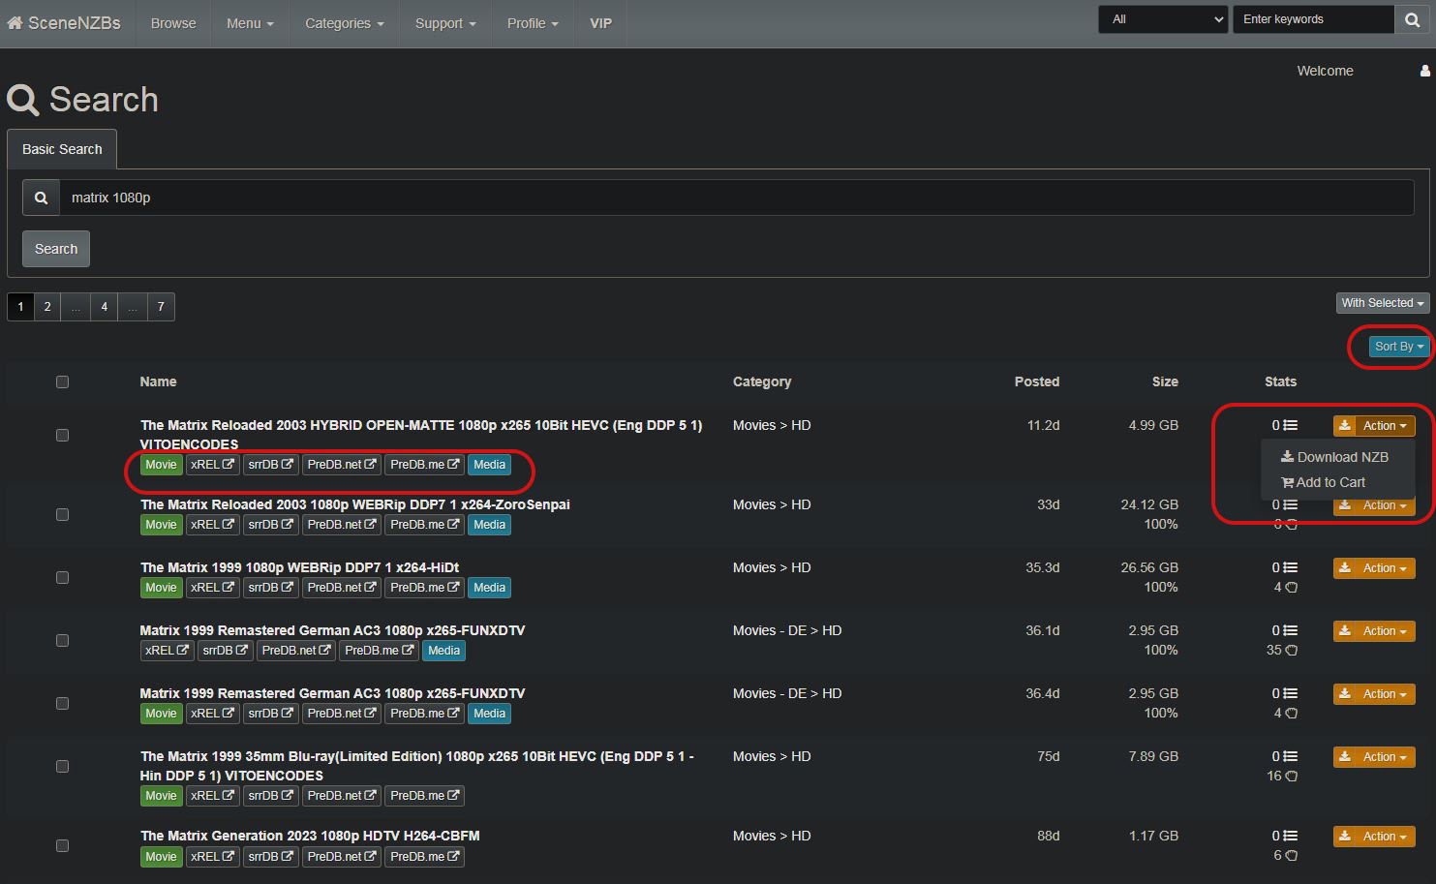Open PreDB.net link for Matrix 1999 WEBRip HiDt
Viewport: 1436px width, 884px height.
(x=342, y=588)
